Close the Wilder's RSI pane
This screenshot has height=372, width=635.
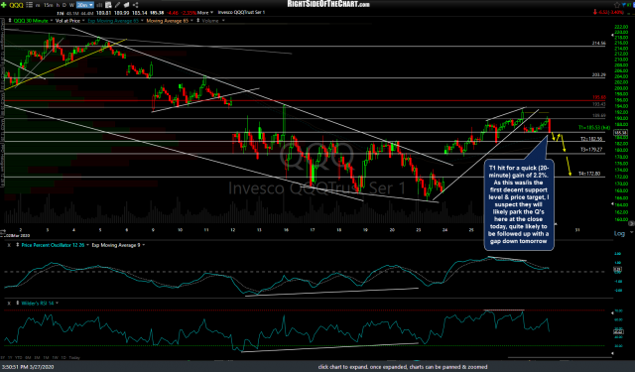point(9,304)
